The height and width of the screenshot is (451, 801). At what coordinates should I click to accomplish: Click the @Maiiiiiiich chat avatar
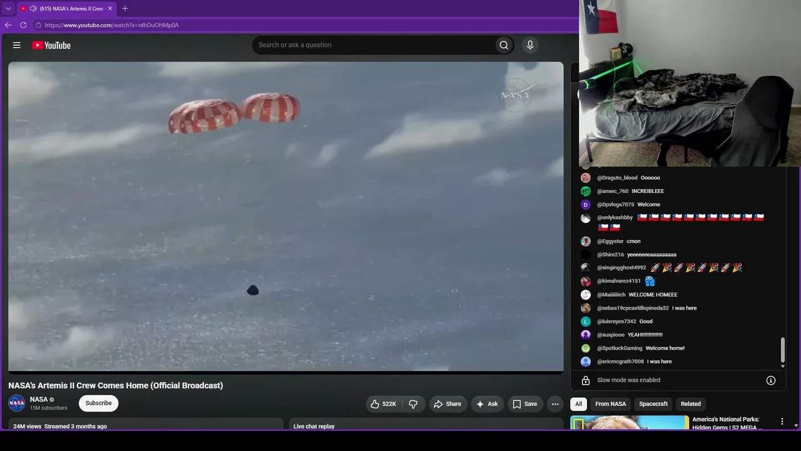pos(586,294)
